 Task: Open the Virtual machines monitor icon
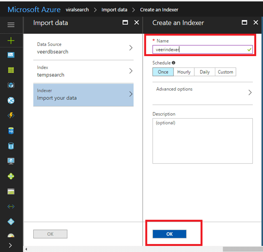[x=11, y=161]
